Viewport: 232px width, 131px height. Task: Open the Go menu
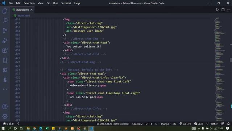click(48, 3)
